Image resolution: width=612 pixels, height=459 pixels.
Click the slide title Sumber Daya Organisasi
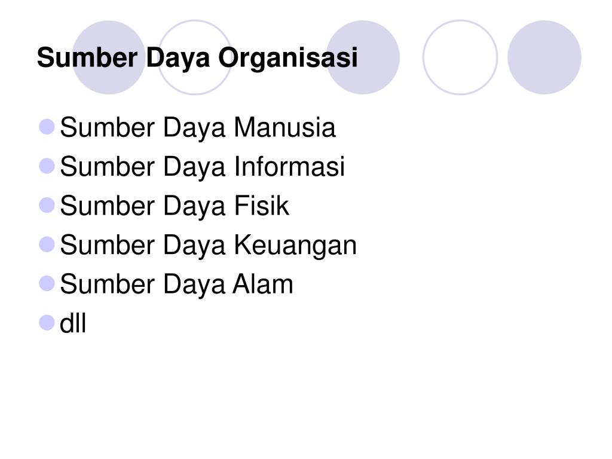(197, 58)
